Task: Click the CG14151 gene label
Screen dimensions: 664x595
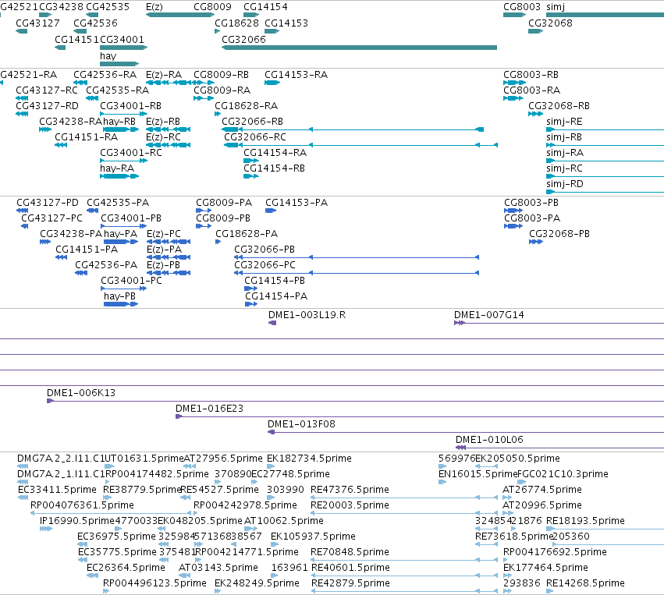Action: pos(76,39)
